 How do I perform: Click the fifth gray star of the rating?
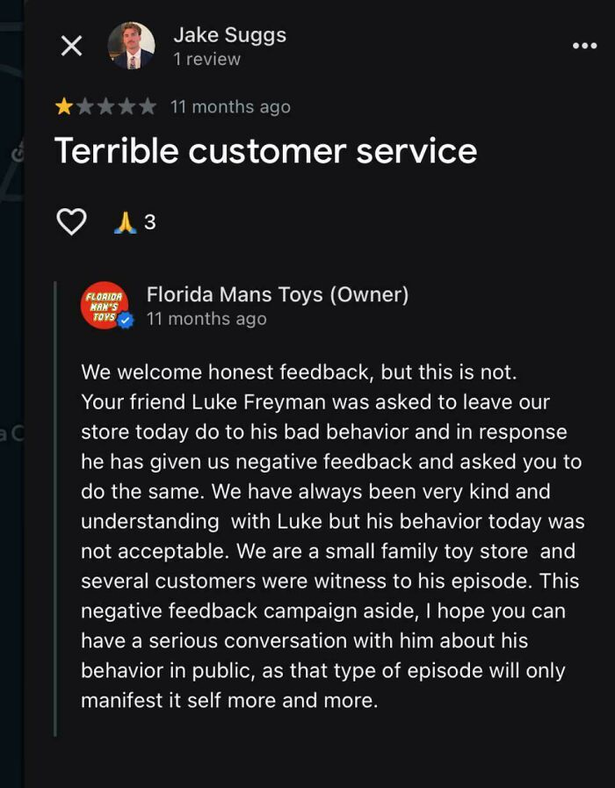tap(147, 106)
